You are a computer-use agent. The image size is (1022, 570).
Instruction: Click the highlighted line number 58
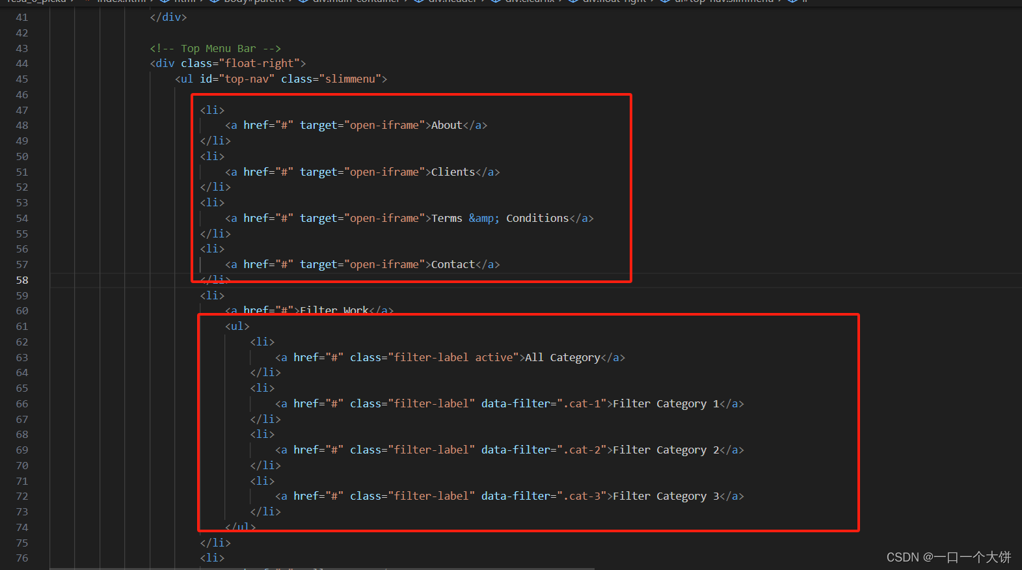(22, 280)
